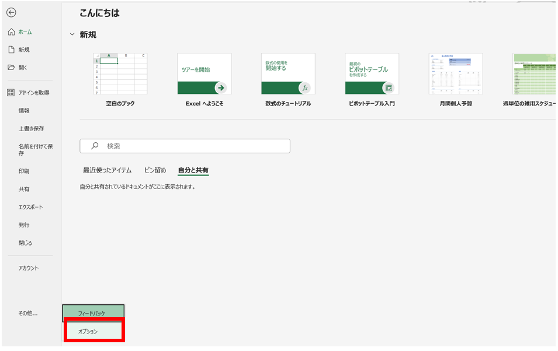This screenshot has height=351, width=558.
Task: Open the エクスポート page
Action: 30,207
